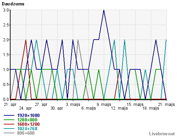Click the '9. maijs' axis label
177x137 pixels.
[104, 105]
